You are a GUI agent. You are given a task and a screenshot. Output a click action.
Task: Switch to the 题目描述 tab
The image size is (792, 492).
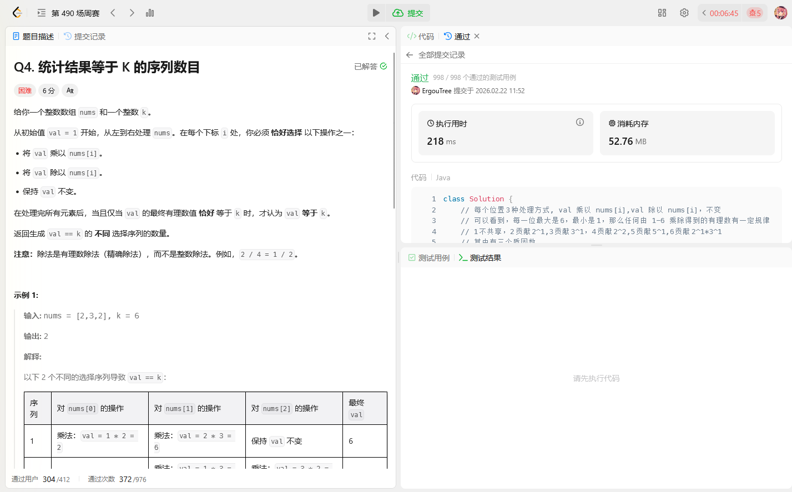coord(33,37)
